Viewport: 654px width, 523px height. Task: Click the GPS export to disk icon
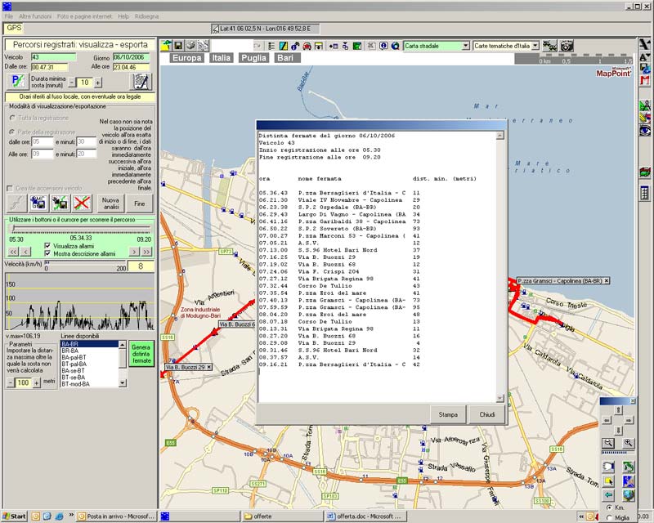click(x=38, y=203)
